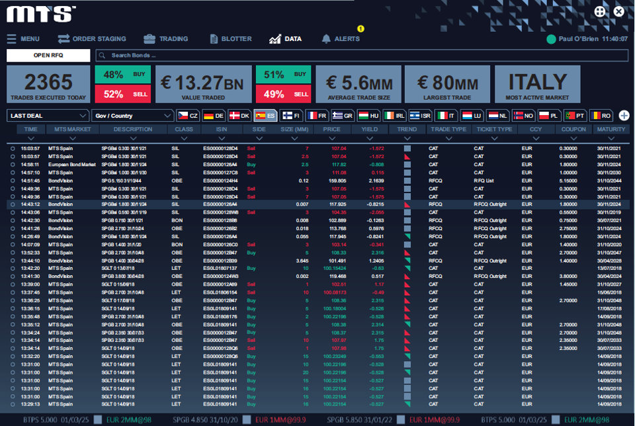Toggle the selected Spain ES filter
Image resolution: width=635 pixels, height=426 pixels.
265,115
